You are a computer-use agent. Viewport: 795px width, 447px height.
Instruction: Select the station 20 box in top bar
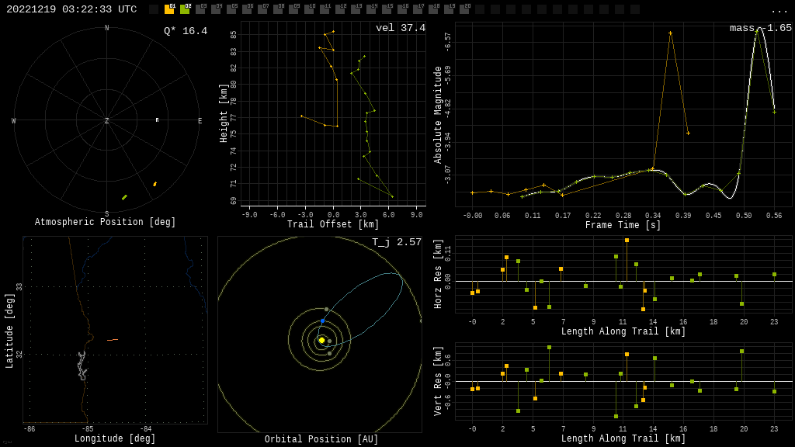pyautogui.click(x=464, y=9)
